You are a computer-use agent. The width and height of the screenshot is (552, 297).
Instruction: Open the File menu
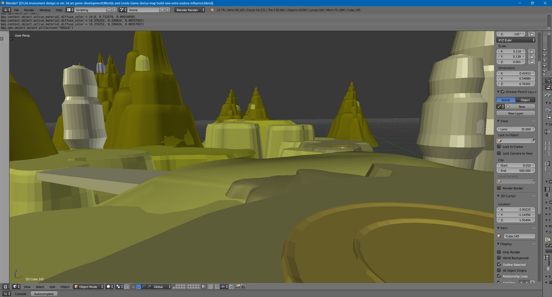16,9
